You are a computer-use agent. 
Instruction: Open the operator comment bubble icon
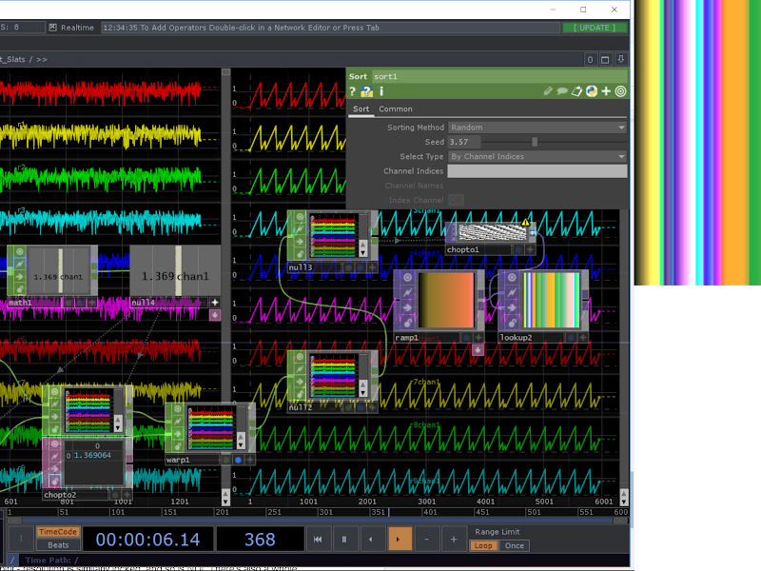pos(562,91)
